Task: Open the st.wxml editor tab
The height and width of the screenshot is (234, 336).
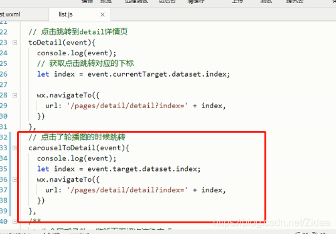Action: pos(24,14)
